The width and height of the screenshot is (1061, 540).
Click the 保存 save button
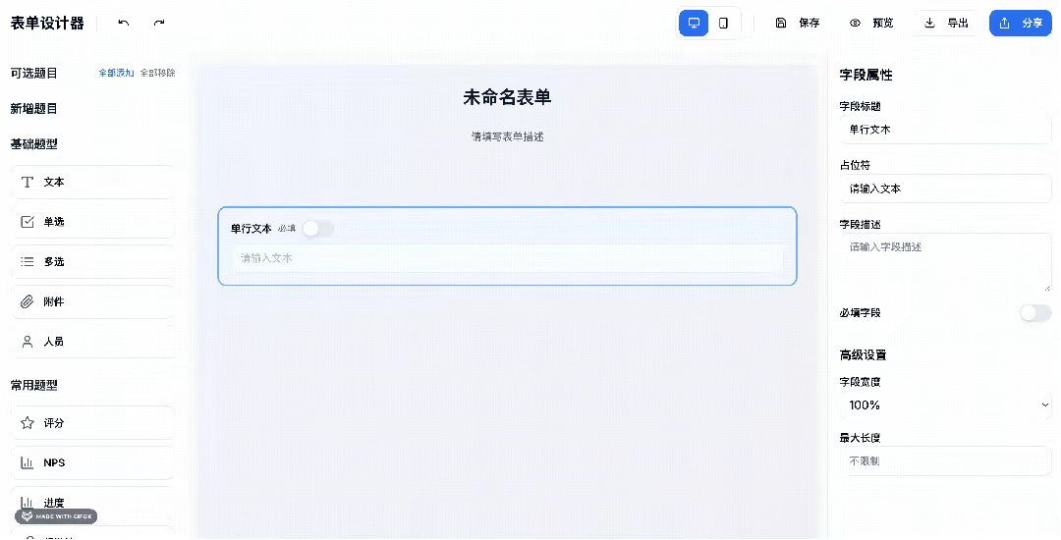pos(798,23)
